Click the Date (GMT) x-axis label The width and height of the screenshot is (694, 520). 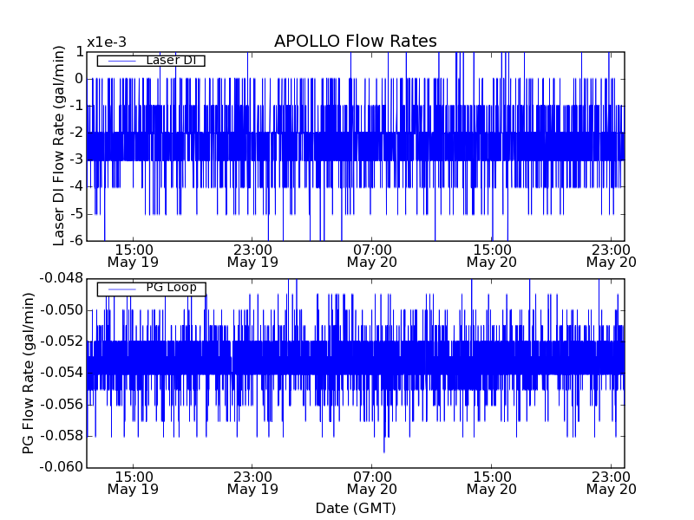355,508
